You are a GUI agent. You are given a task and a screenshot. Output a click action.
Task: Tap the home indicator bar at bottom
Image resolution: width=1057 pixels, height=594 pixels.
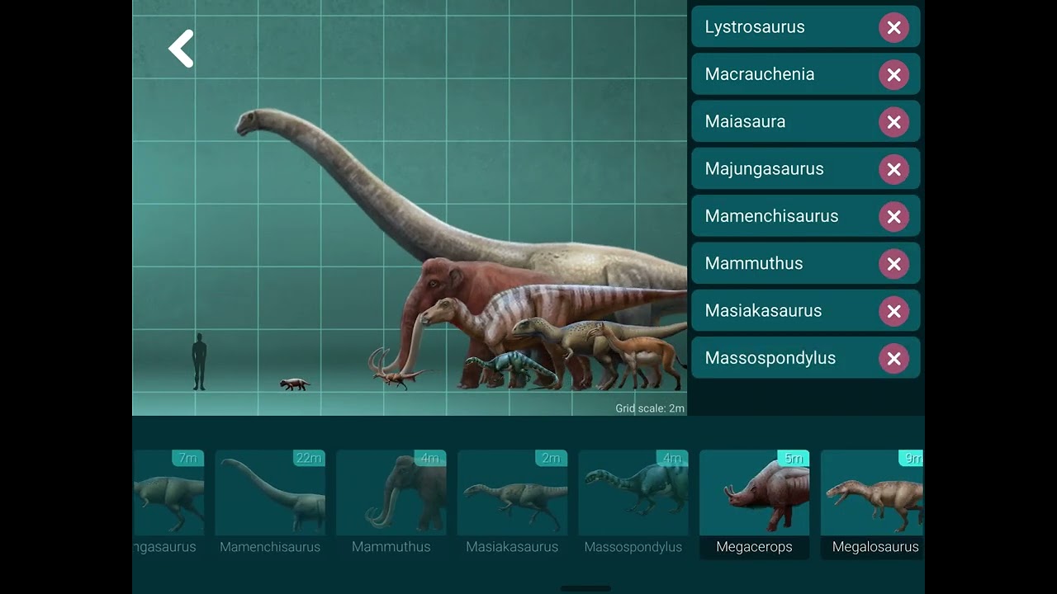tap(585, 588)
